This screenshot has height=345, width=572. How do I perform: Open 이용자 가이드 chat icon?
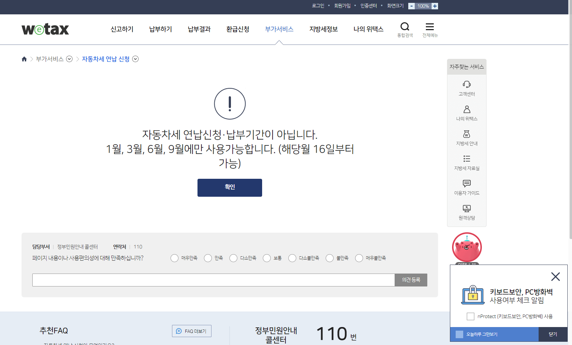click(467, 183)
